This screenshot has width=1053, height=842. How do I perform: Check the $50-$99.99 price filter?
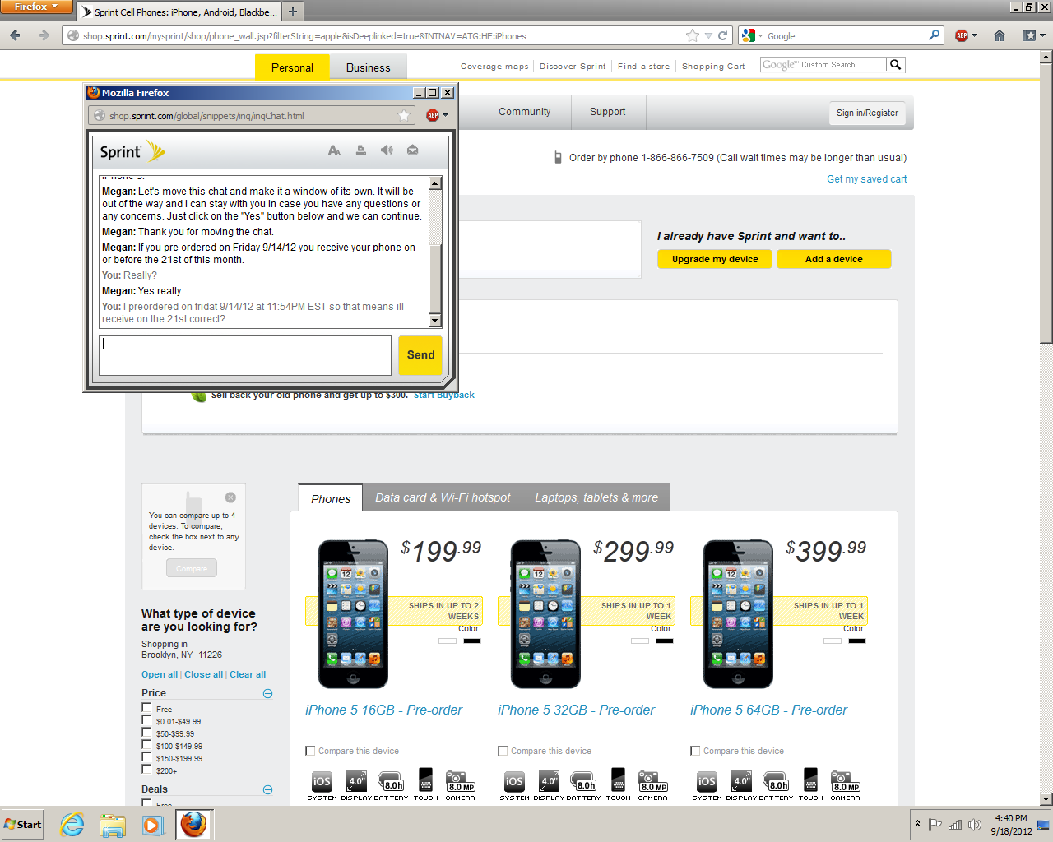pos(146,732)
